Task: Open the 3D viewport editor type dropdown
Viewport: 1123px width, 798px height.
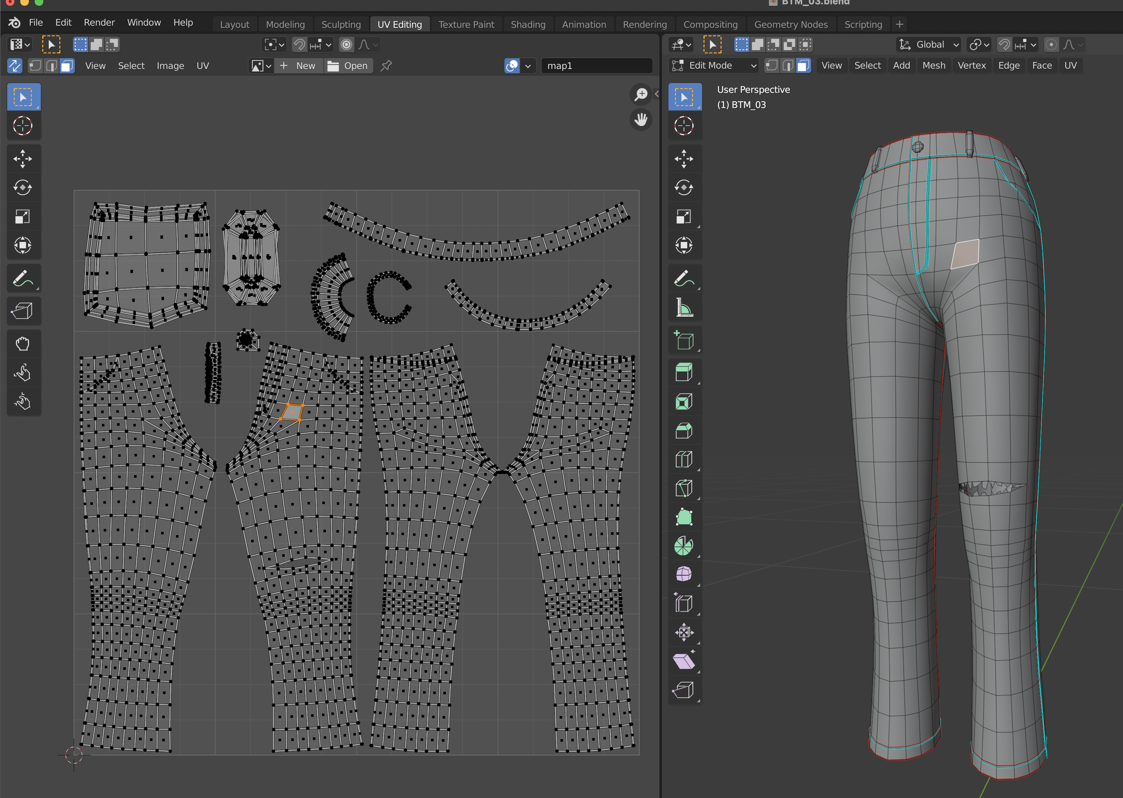Action: tap(681, 45)
